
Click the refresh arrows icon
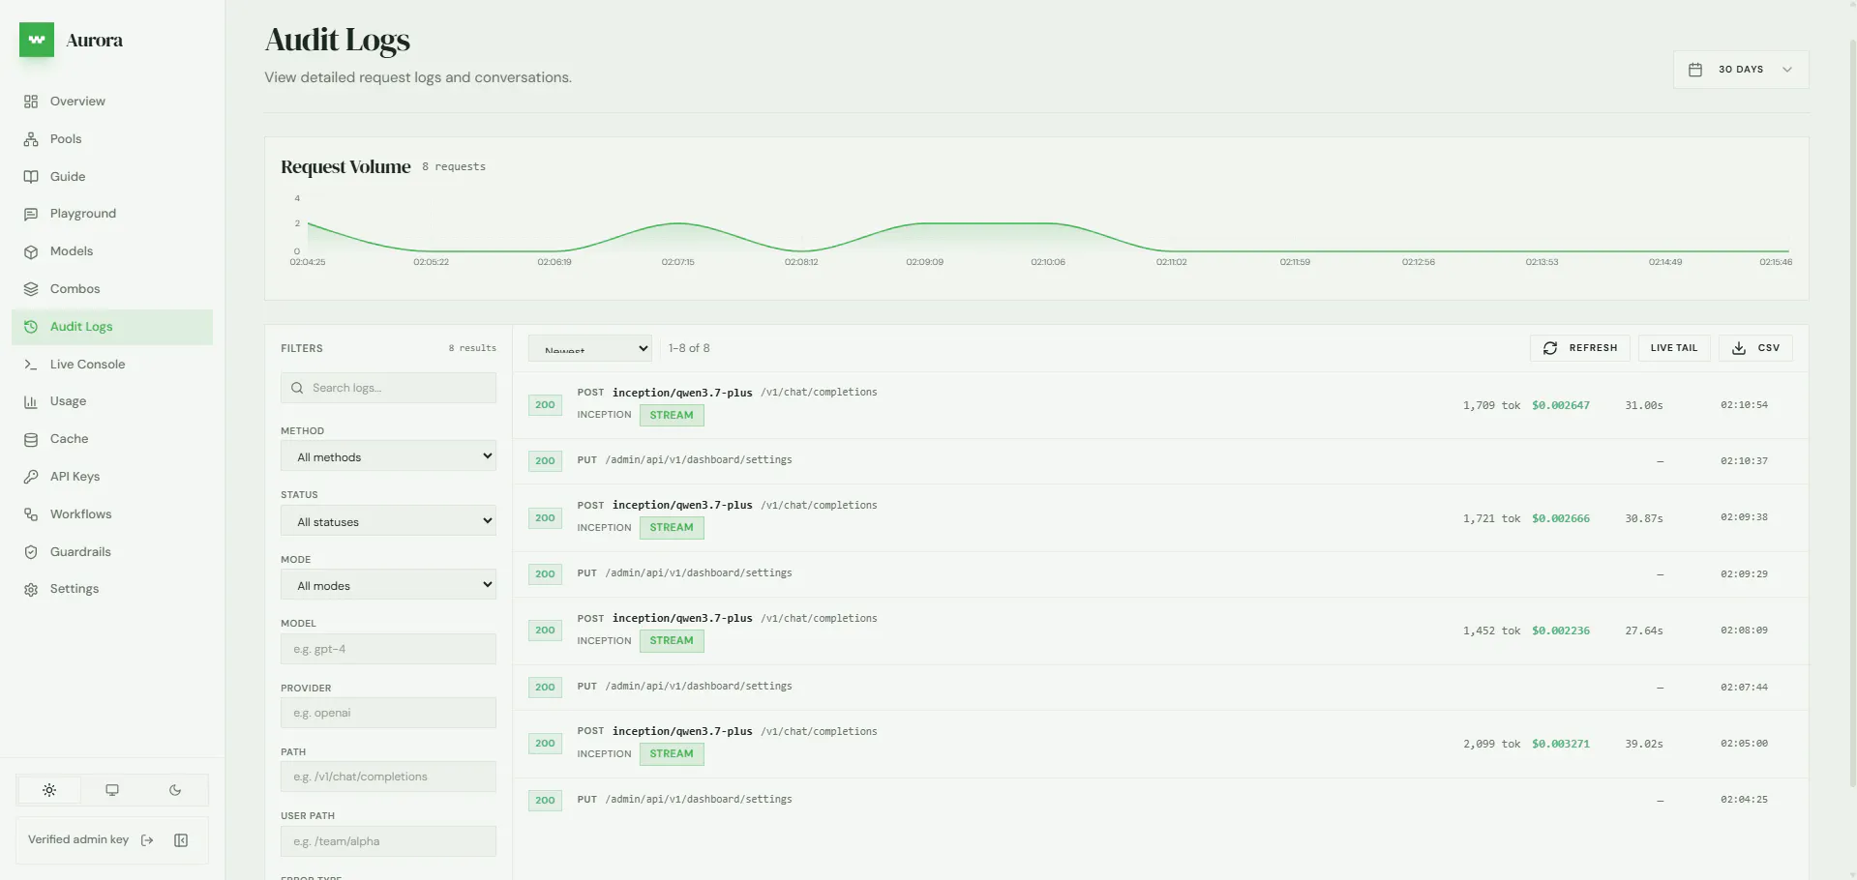1550,348
